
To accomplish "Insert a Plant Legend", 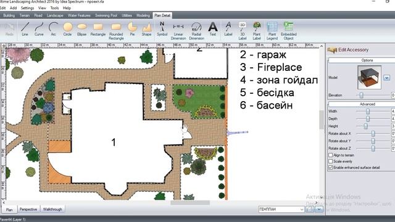I will coord(272,31).
